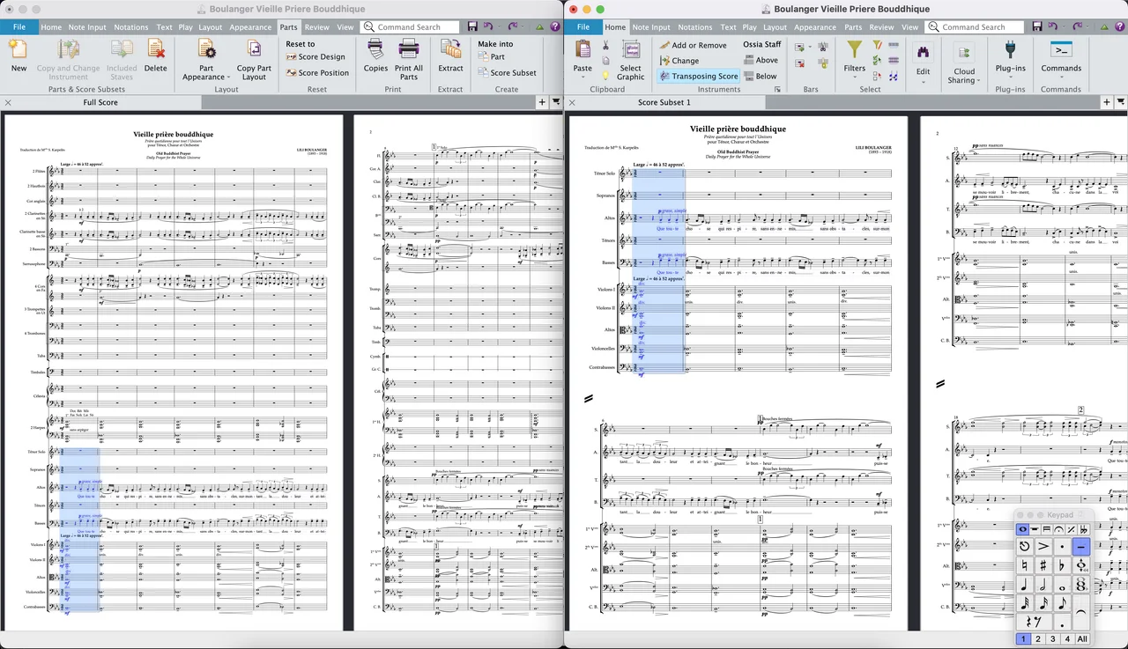
Task: Open File menu in right window
Action: pyautogui.click(x=583, y=27)
